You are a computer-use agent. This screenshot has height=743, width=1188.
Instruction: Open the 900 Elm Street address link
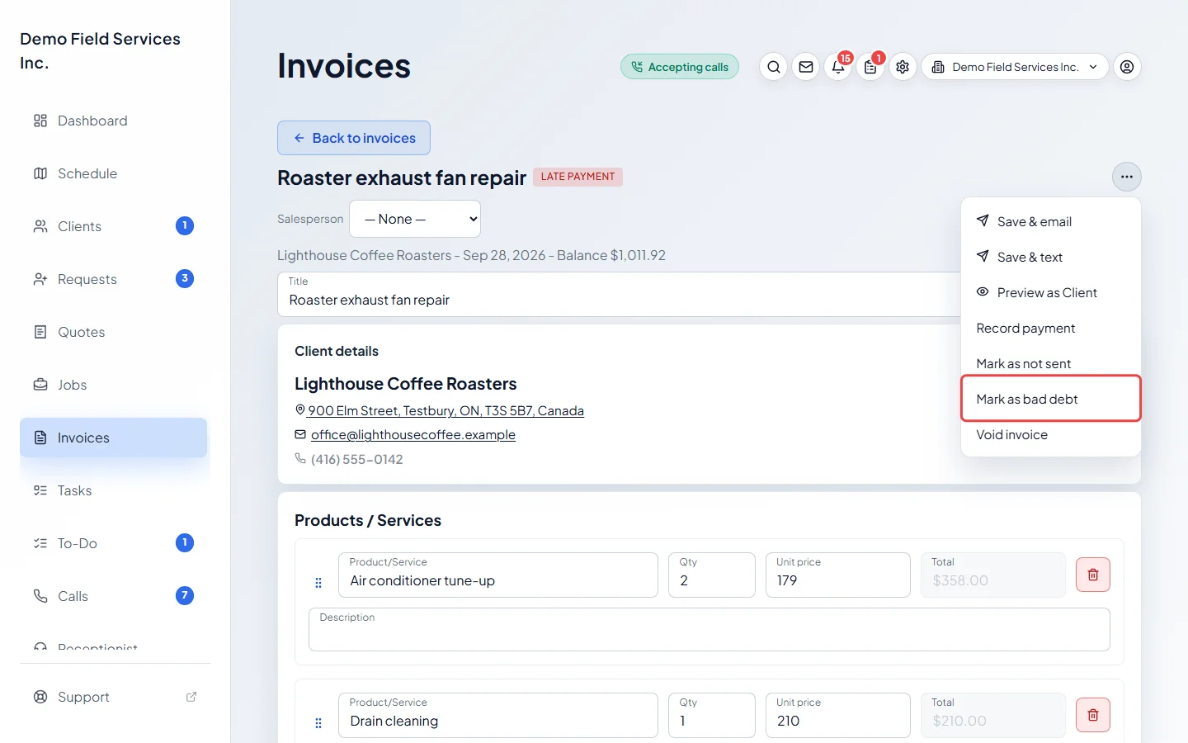[445, 410]
